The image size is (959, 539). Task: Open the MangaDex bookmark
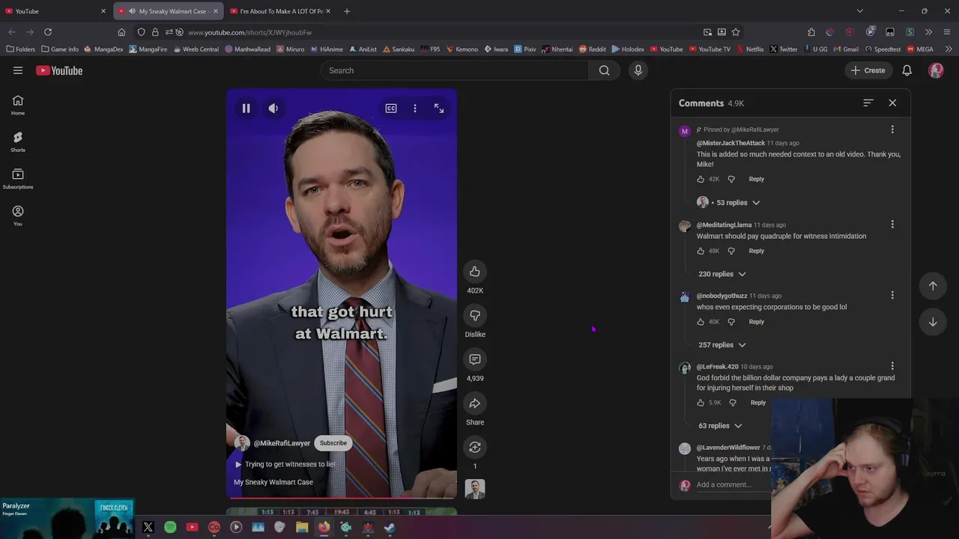click(x=104, y=49)
